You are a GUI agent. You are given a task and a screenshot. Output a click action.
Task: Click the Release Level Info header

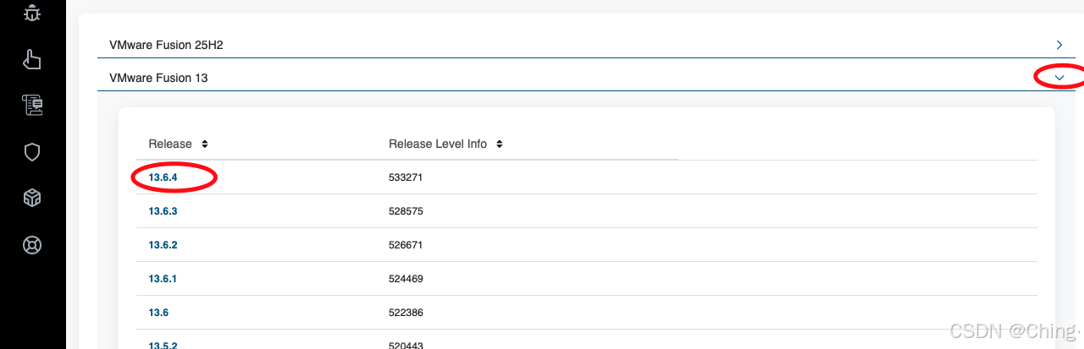[x=438, y=144]
